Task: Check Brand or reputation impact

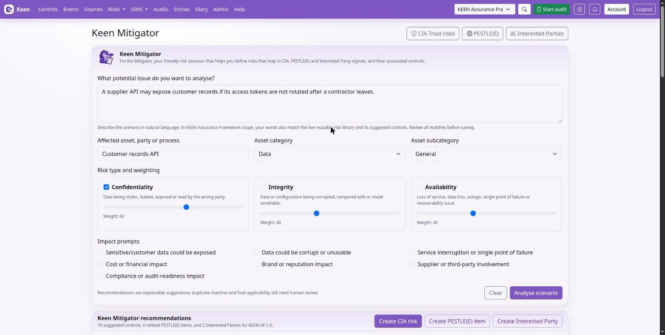Action: coord(256,264)
